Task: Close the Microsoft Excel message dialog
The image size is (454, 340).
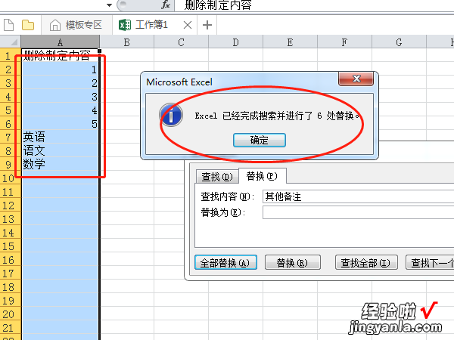Action: point(356,79)
